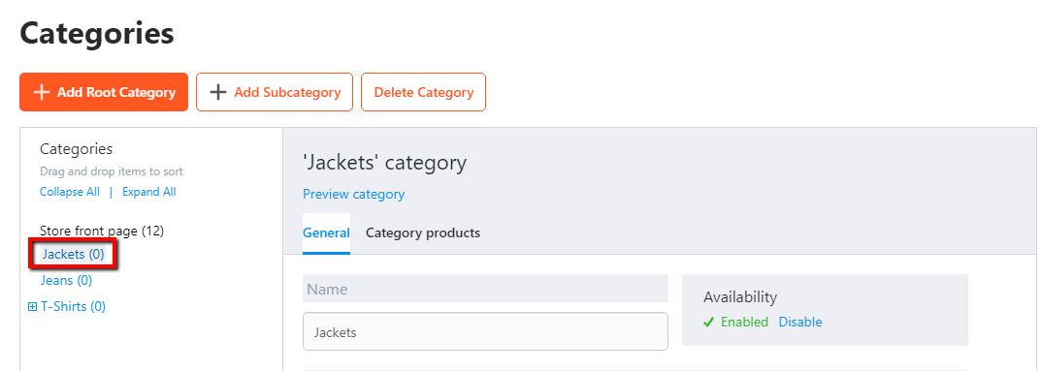This screenshot has width=1042, height=371.
Task: Click the Categories page heading
Action: coord(97,33)
